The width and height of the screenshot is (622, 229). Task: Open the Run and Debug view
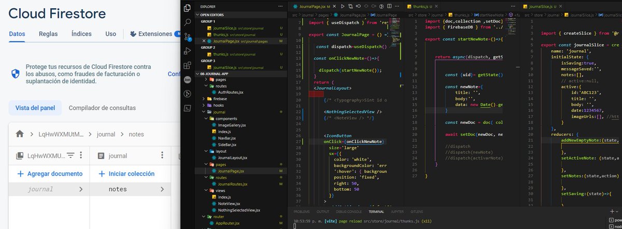click(188, 52)
